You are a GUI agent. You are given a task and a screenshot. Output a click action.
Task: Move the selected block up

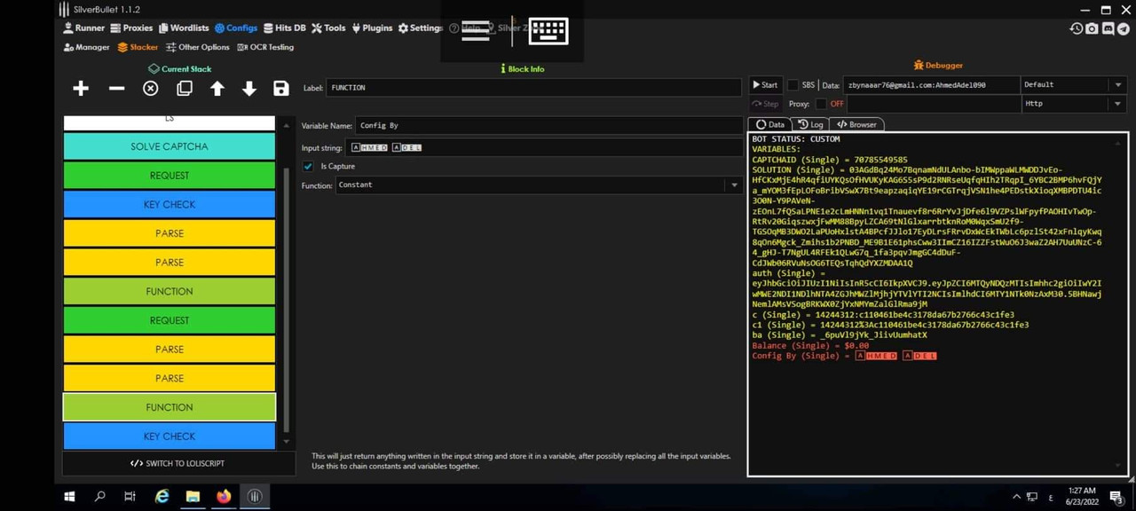point(217,88)
